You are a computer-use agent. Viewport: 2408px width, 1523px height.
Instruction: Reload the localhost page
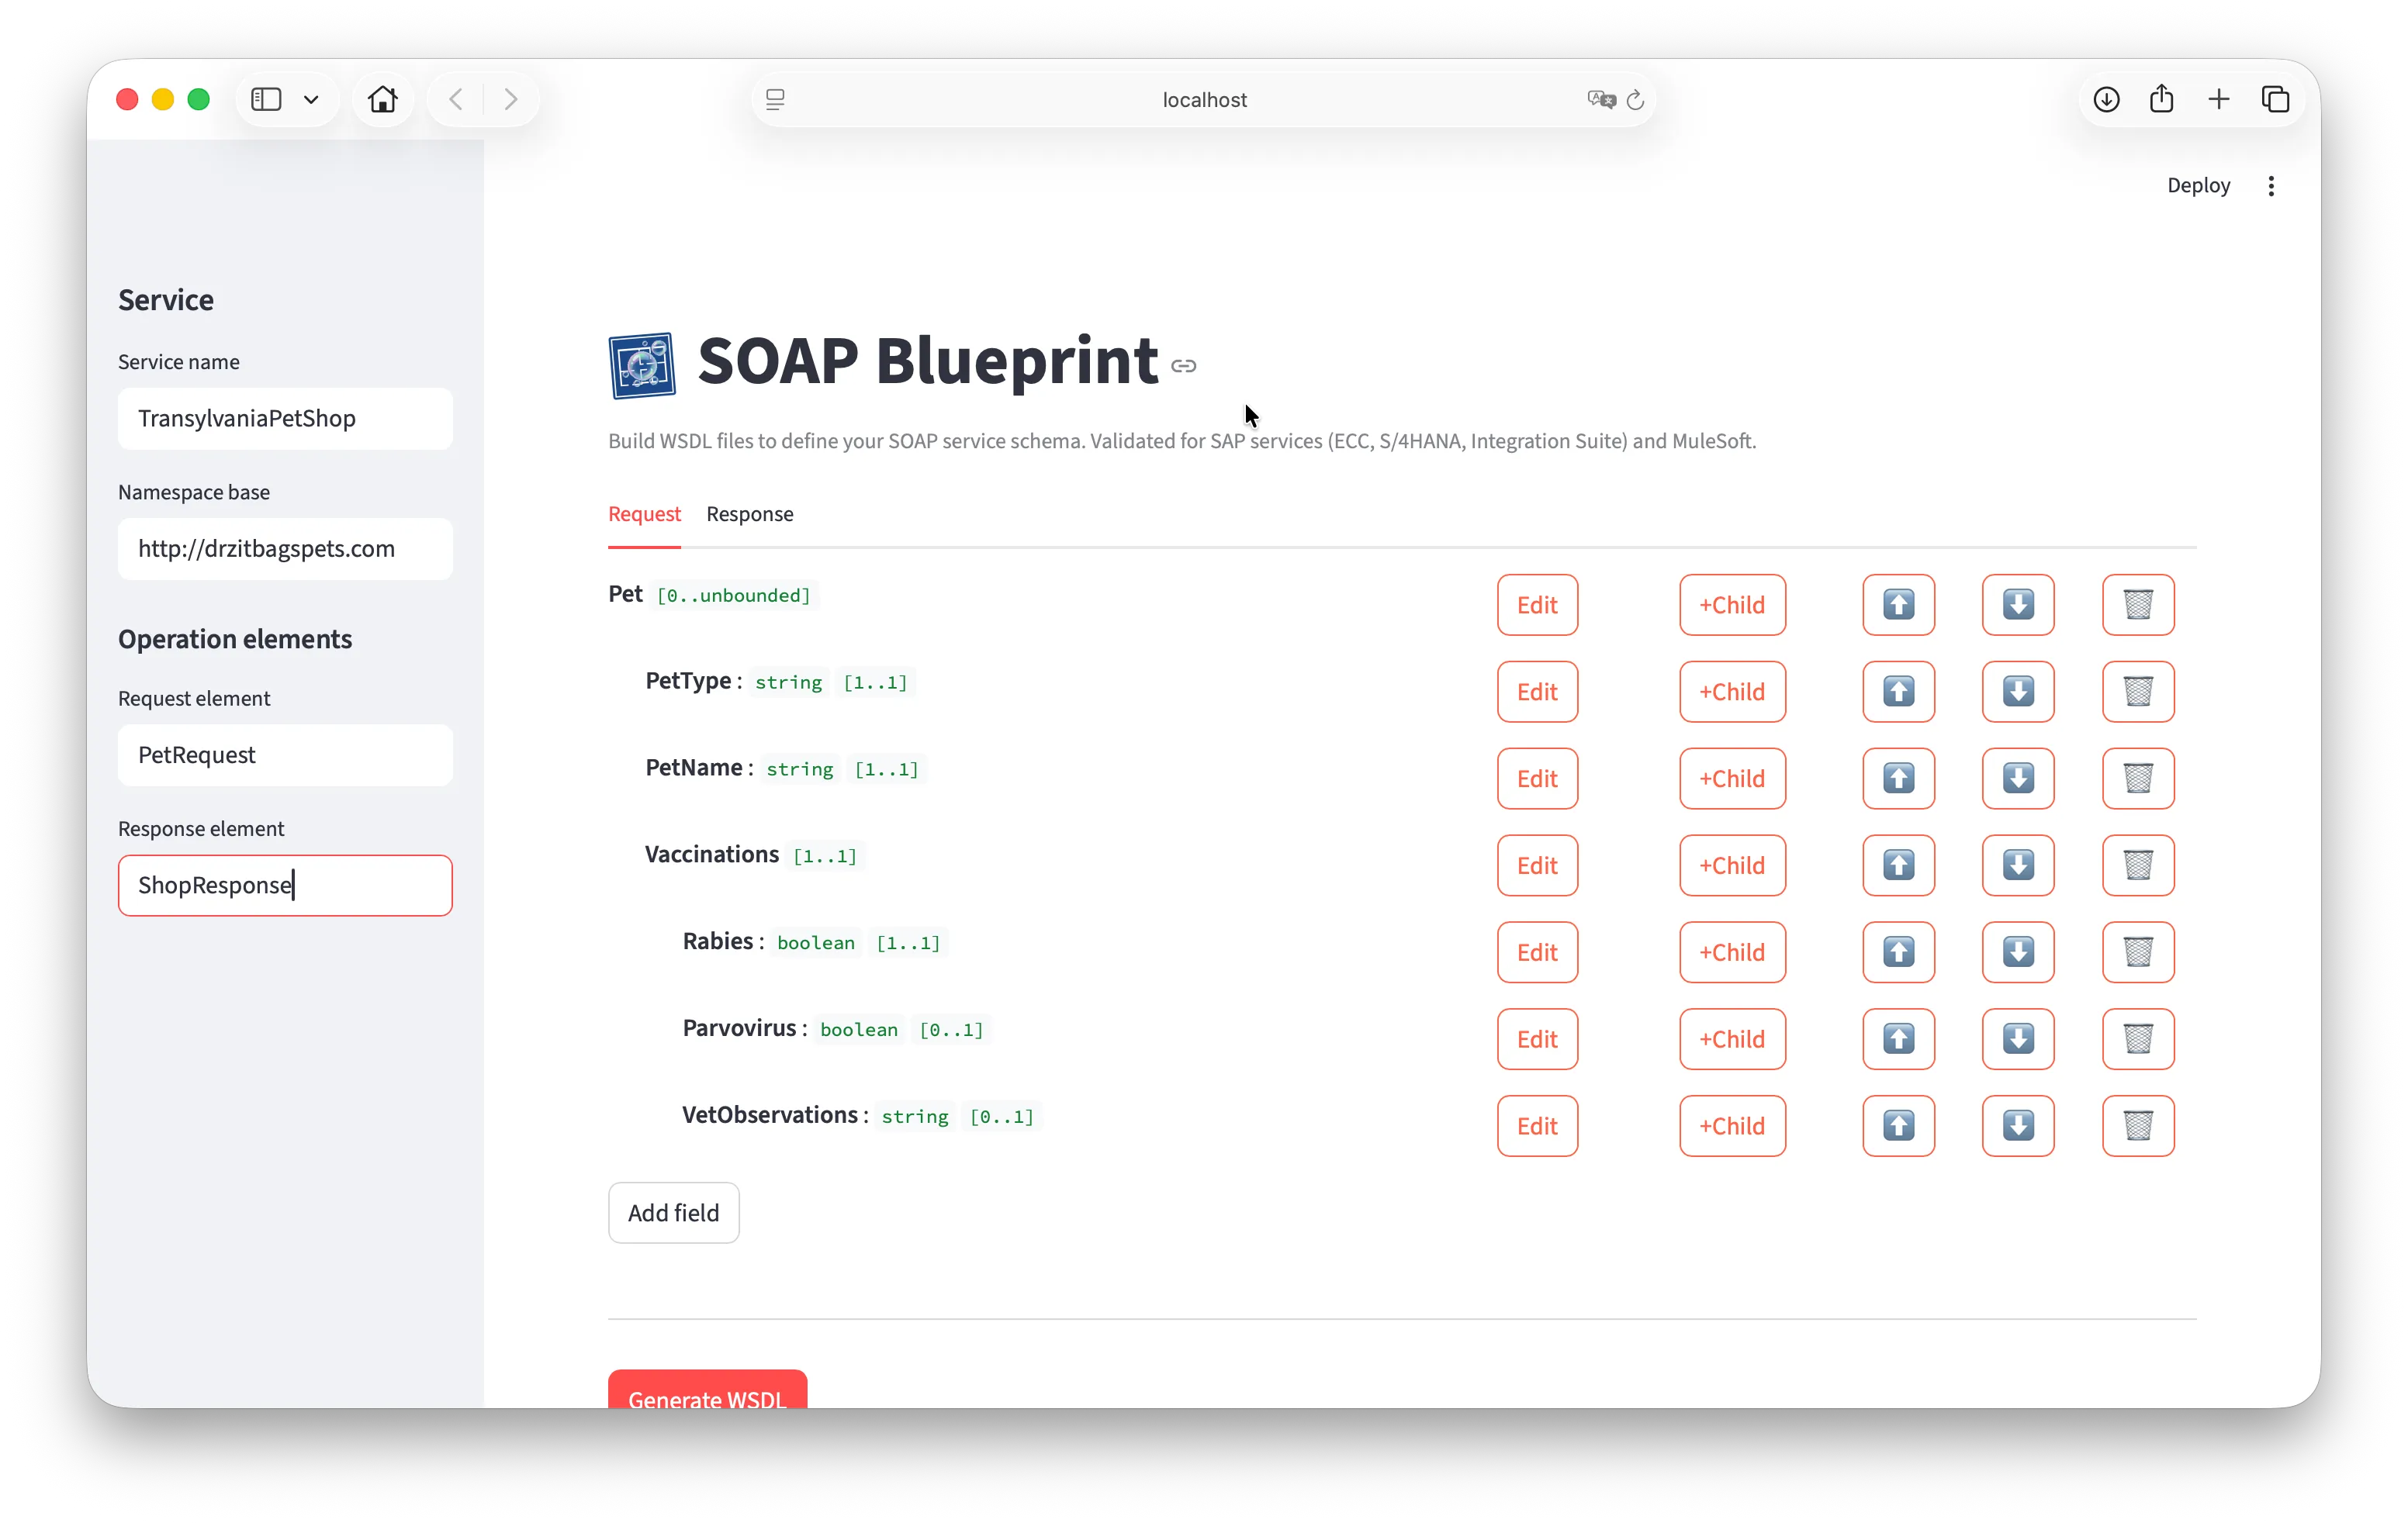click(1635, 99)
